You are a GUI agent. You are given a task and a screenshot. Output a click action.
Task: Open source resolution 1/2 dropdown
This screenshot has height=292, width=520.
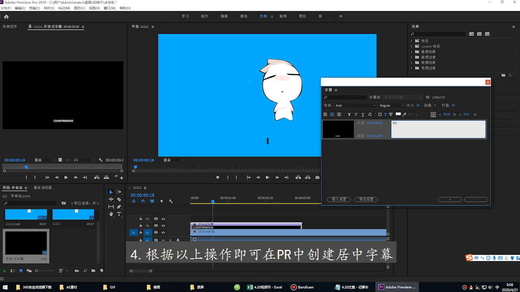coord(83,160)
